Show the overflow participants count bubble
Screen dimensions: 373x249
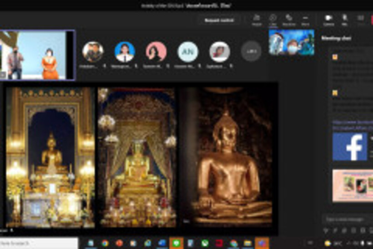coord(251,51)
